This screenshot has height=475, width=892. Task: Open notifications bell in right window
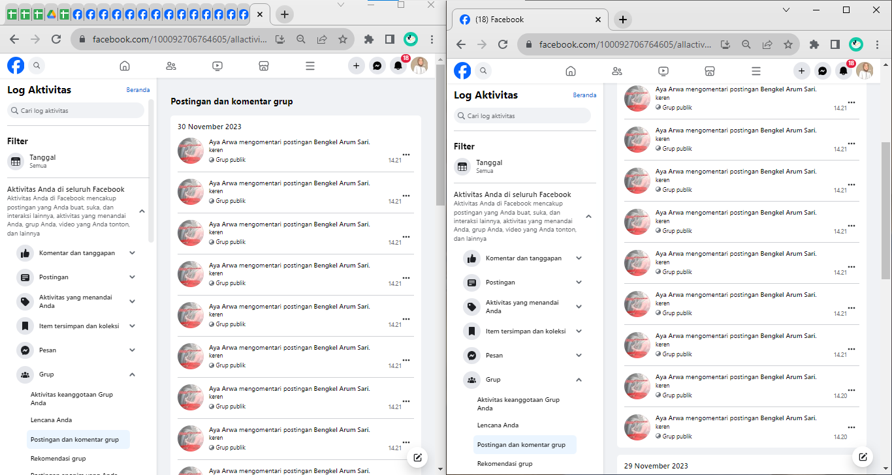tap(844, 70)
